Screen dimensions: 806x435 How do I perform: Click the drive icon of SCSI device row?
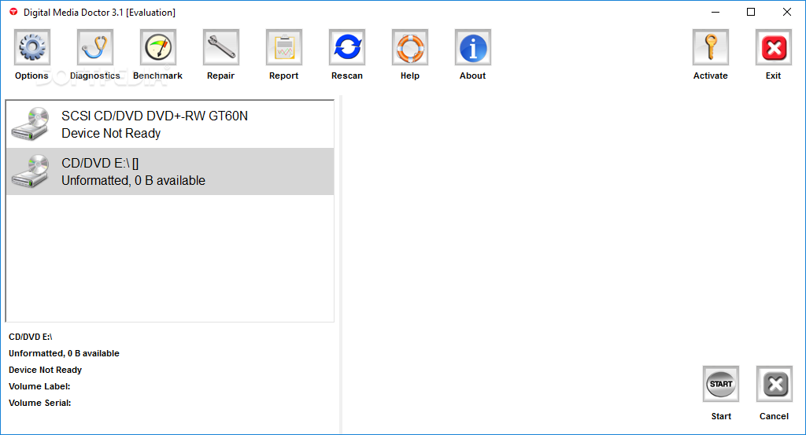point(31,123)
